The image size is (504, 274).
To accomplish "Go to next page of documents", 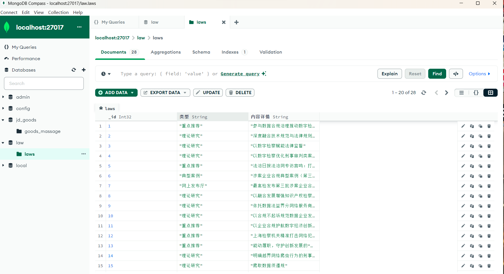I will click(446, 93).
